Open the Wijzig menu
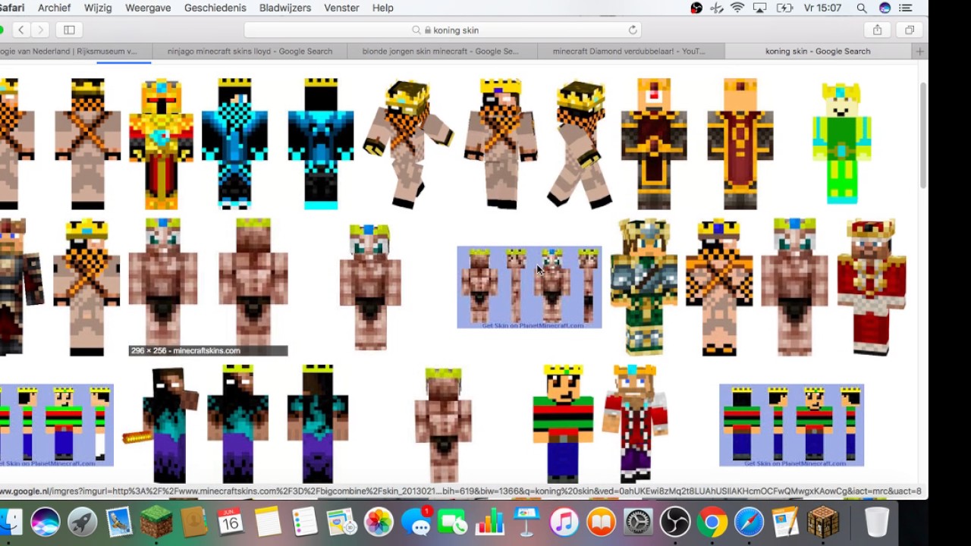This screenshot has width=971, height=546. [x=98, y=8]
